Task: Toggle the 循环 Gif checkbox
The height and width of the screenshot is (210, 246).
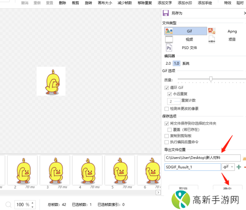Action: 166,88
